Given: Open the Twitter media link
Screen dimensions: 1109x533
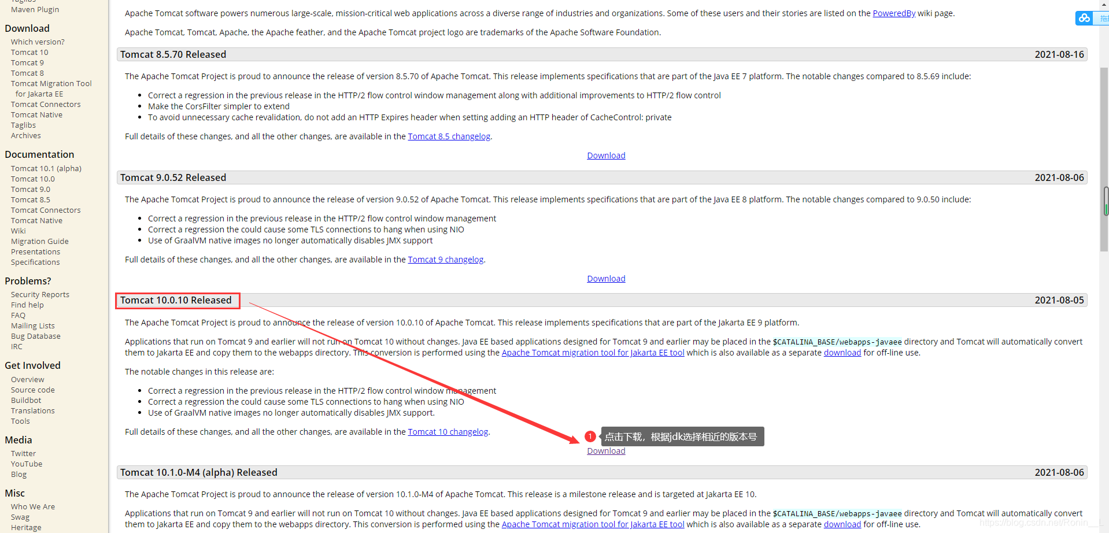Looking at the screenshot, I should pyautogui.click(x=23, y=453).
